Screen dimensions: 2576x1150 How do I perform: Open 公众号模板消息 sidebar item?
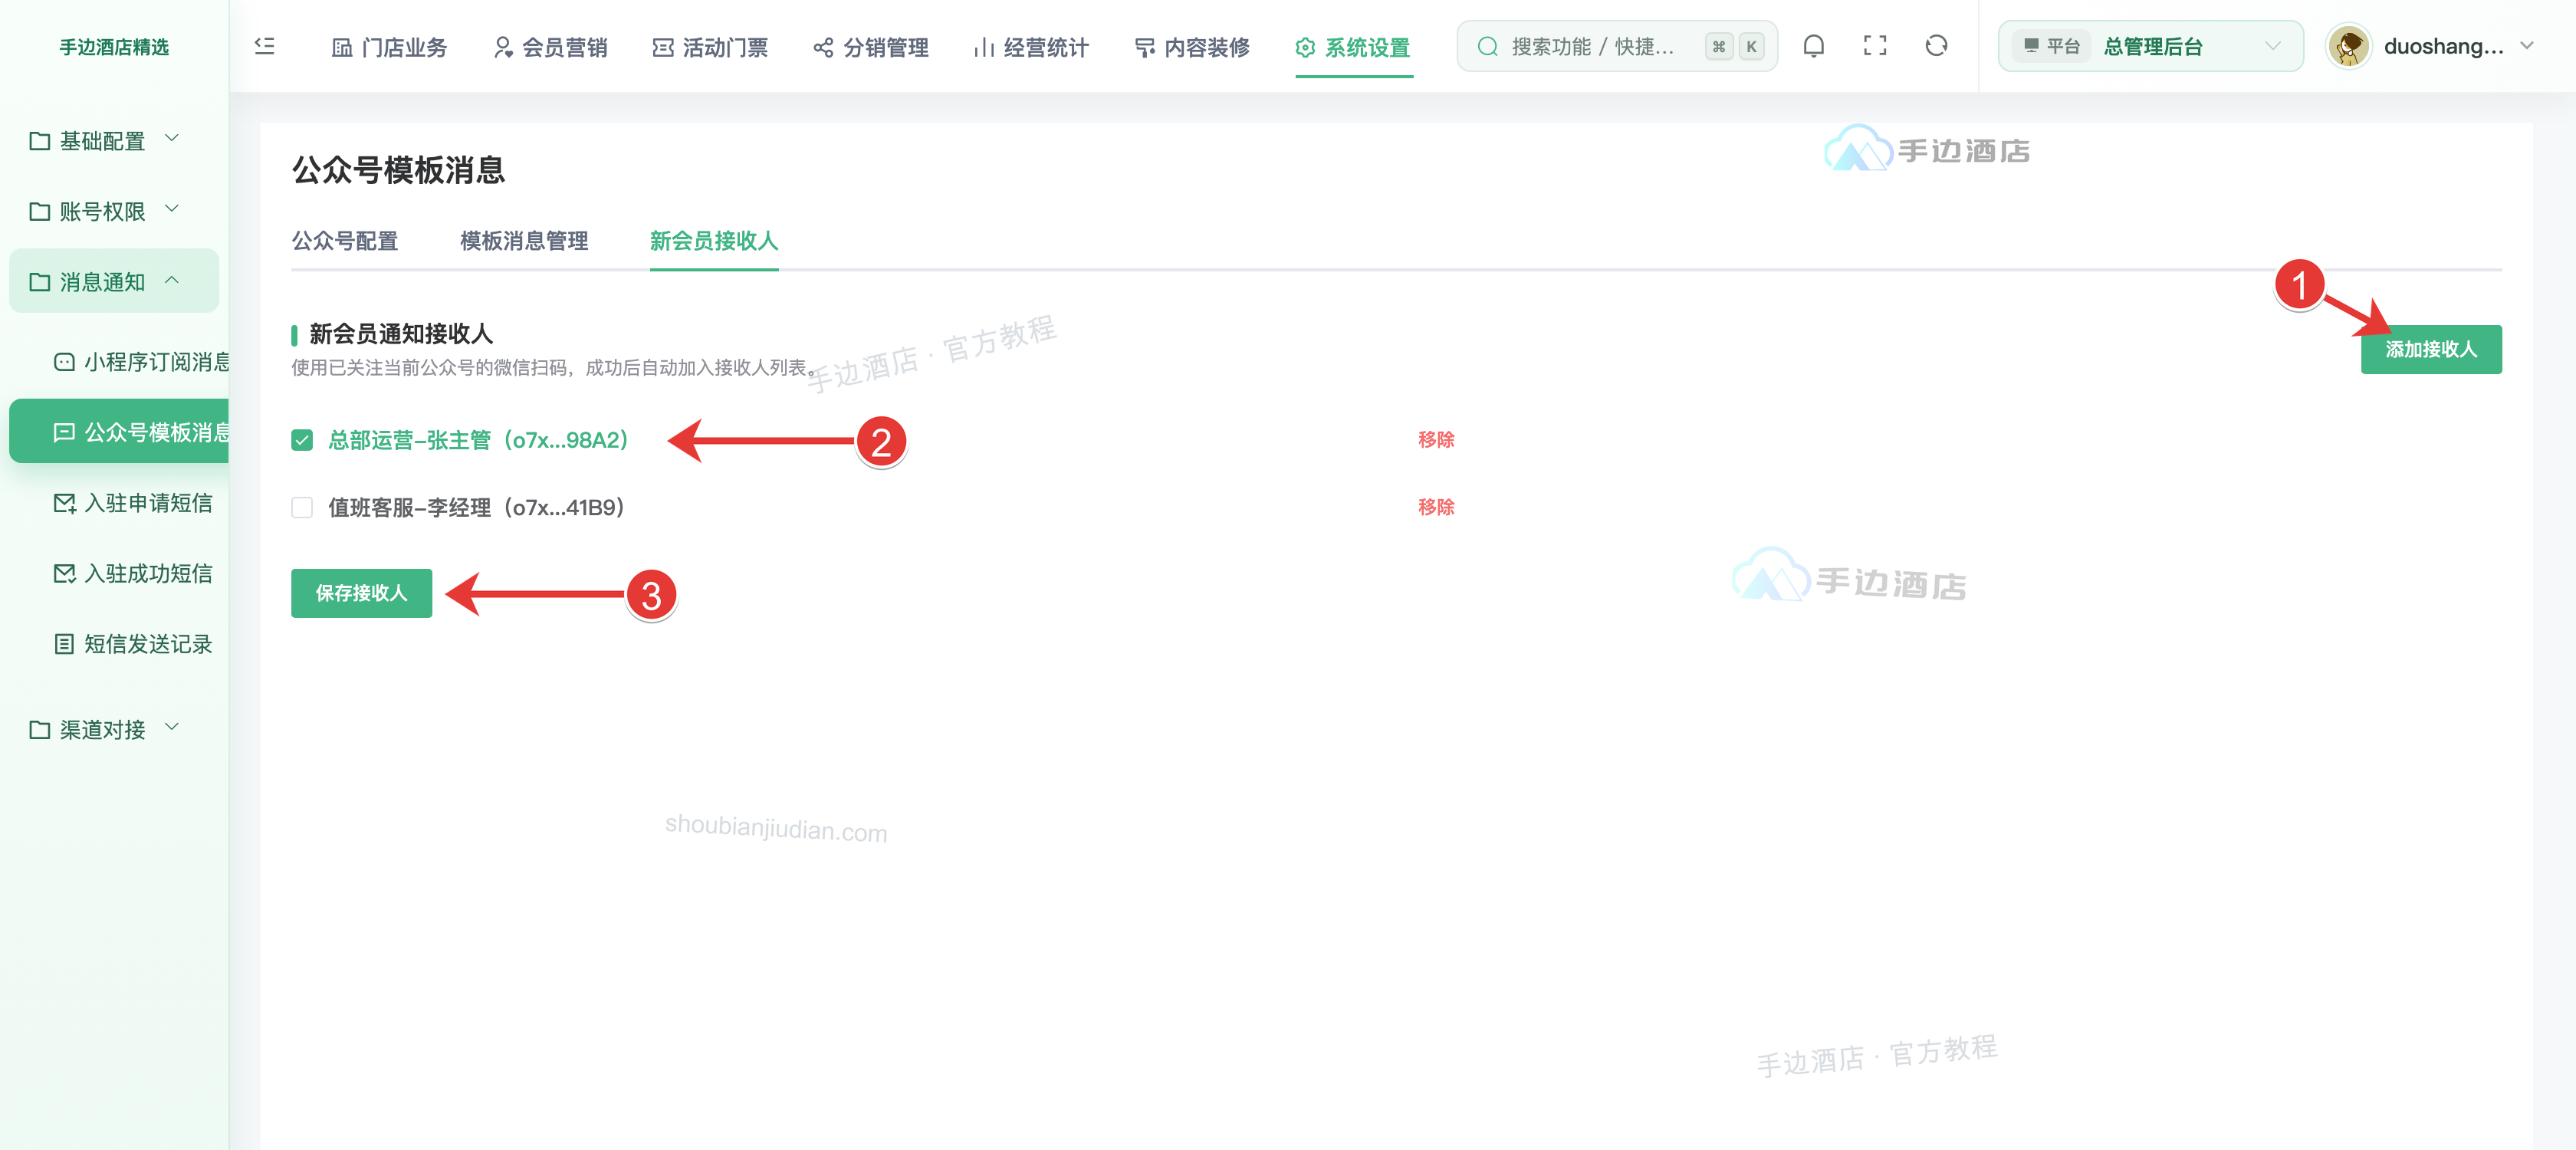119,432
